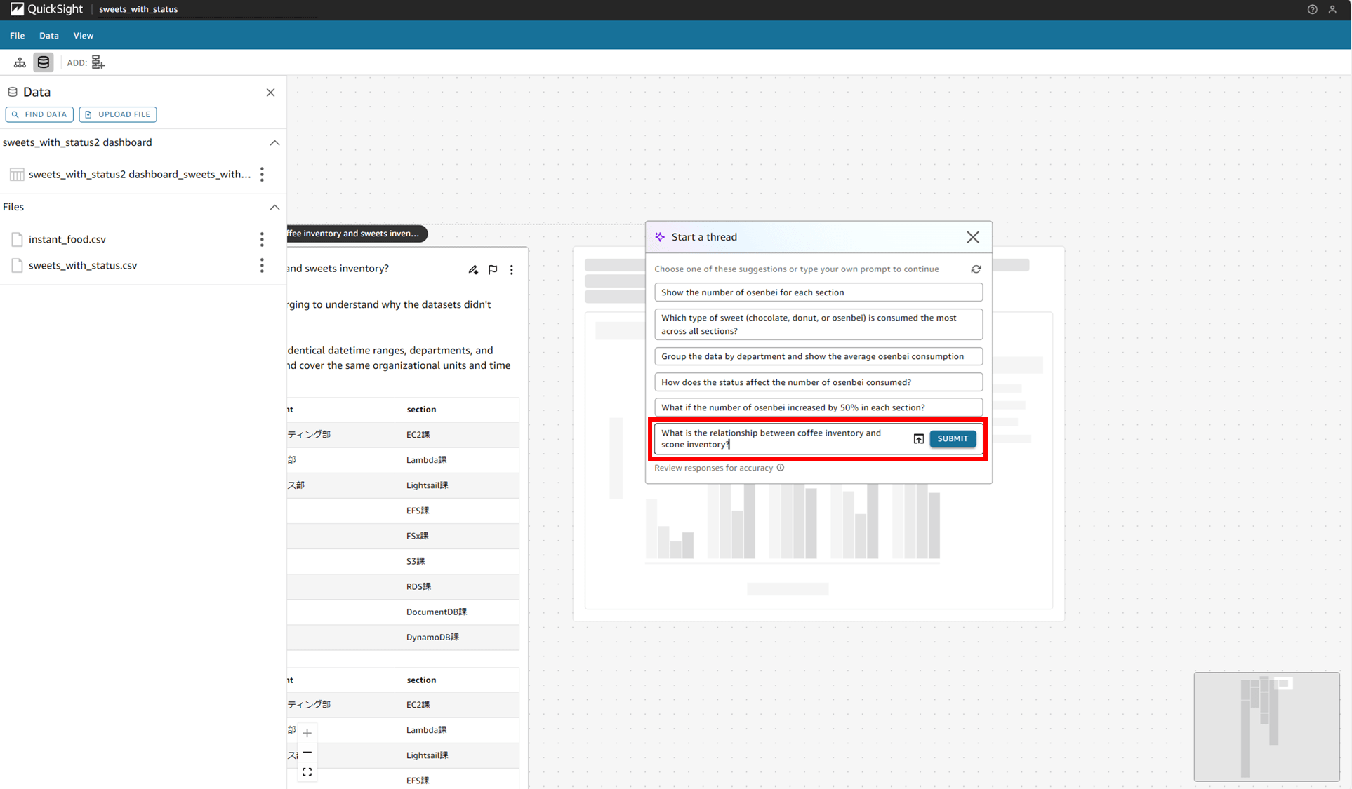Click the DynamoDB課 table cell
Image resolution: width=1352 pixels, height=789 pixels.
coord(432,638)
